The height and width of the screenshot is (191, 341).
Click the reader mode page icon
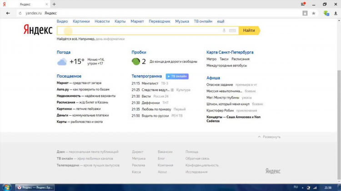(305, 13)
